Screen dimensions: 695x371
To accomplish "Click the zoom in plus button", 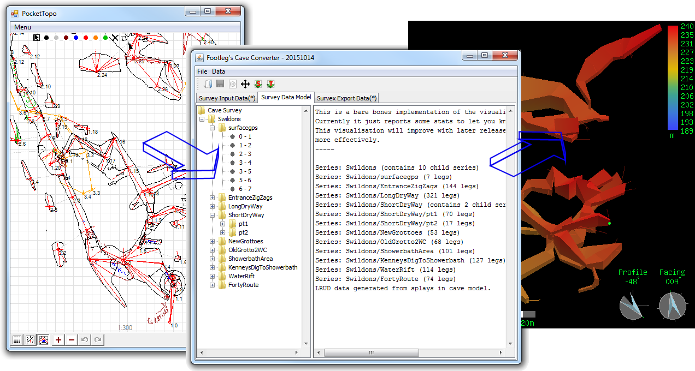I will pos(58,340).
